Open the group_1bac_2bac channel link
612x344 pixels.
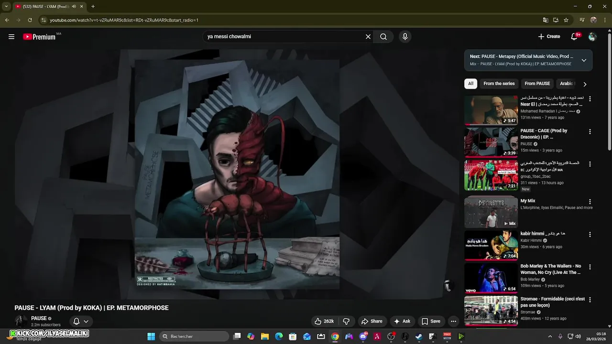tap(535, 176)
